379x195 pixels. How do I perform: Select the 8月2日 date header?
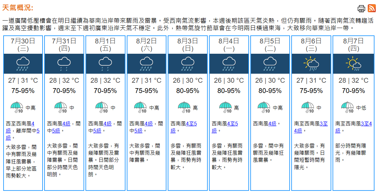coord(146,45)
